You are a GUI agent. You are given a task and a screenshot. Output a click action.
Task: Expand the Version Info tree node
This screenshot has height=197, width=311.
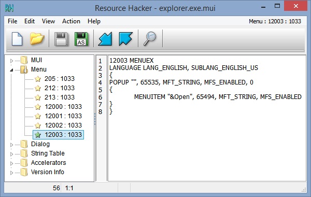point(11,173)
